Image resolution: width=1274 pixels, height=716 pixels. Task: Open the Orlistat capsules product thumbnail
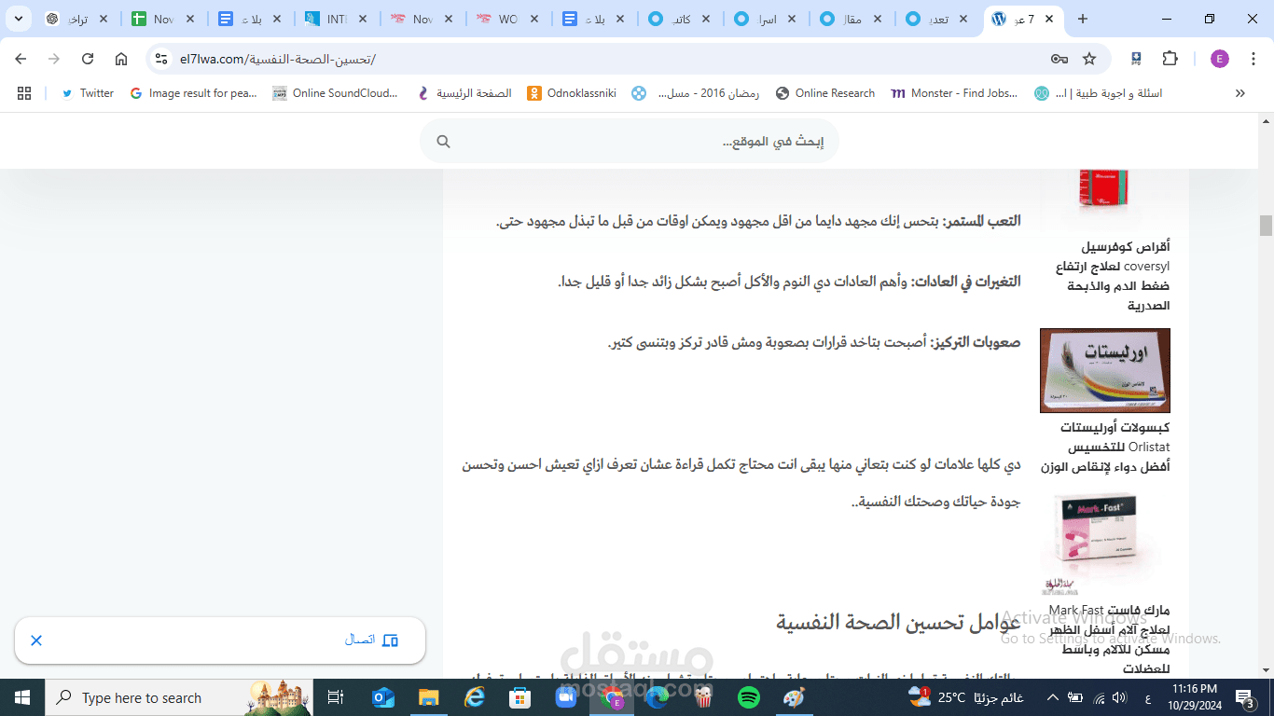(x=1104, y=370)
